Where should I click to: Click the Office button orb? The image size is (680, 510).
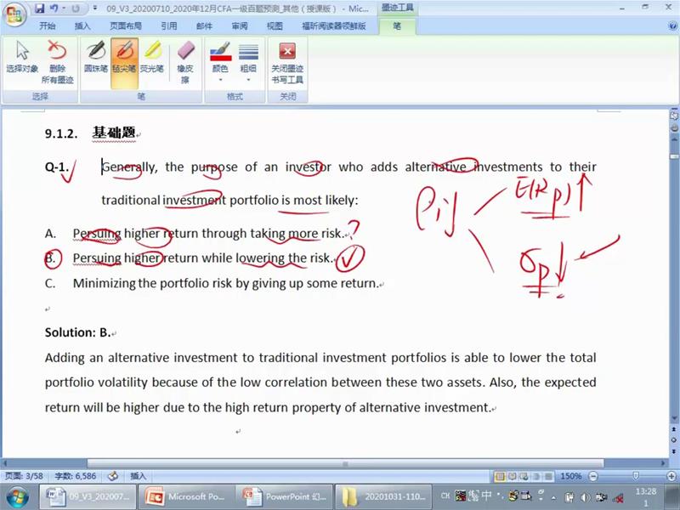pyautogui.click(x=14, y=15)
